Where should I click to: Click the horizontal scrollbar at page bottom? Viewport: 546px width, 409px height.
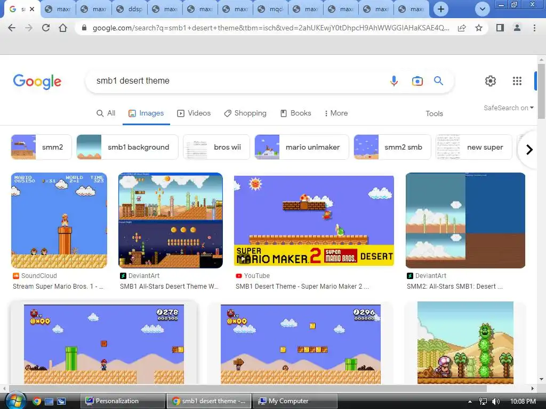click(x=248, y=388)
